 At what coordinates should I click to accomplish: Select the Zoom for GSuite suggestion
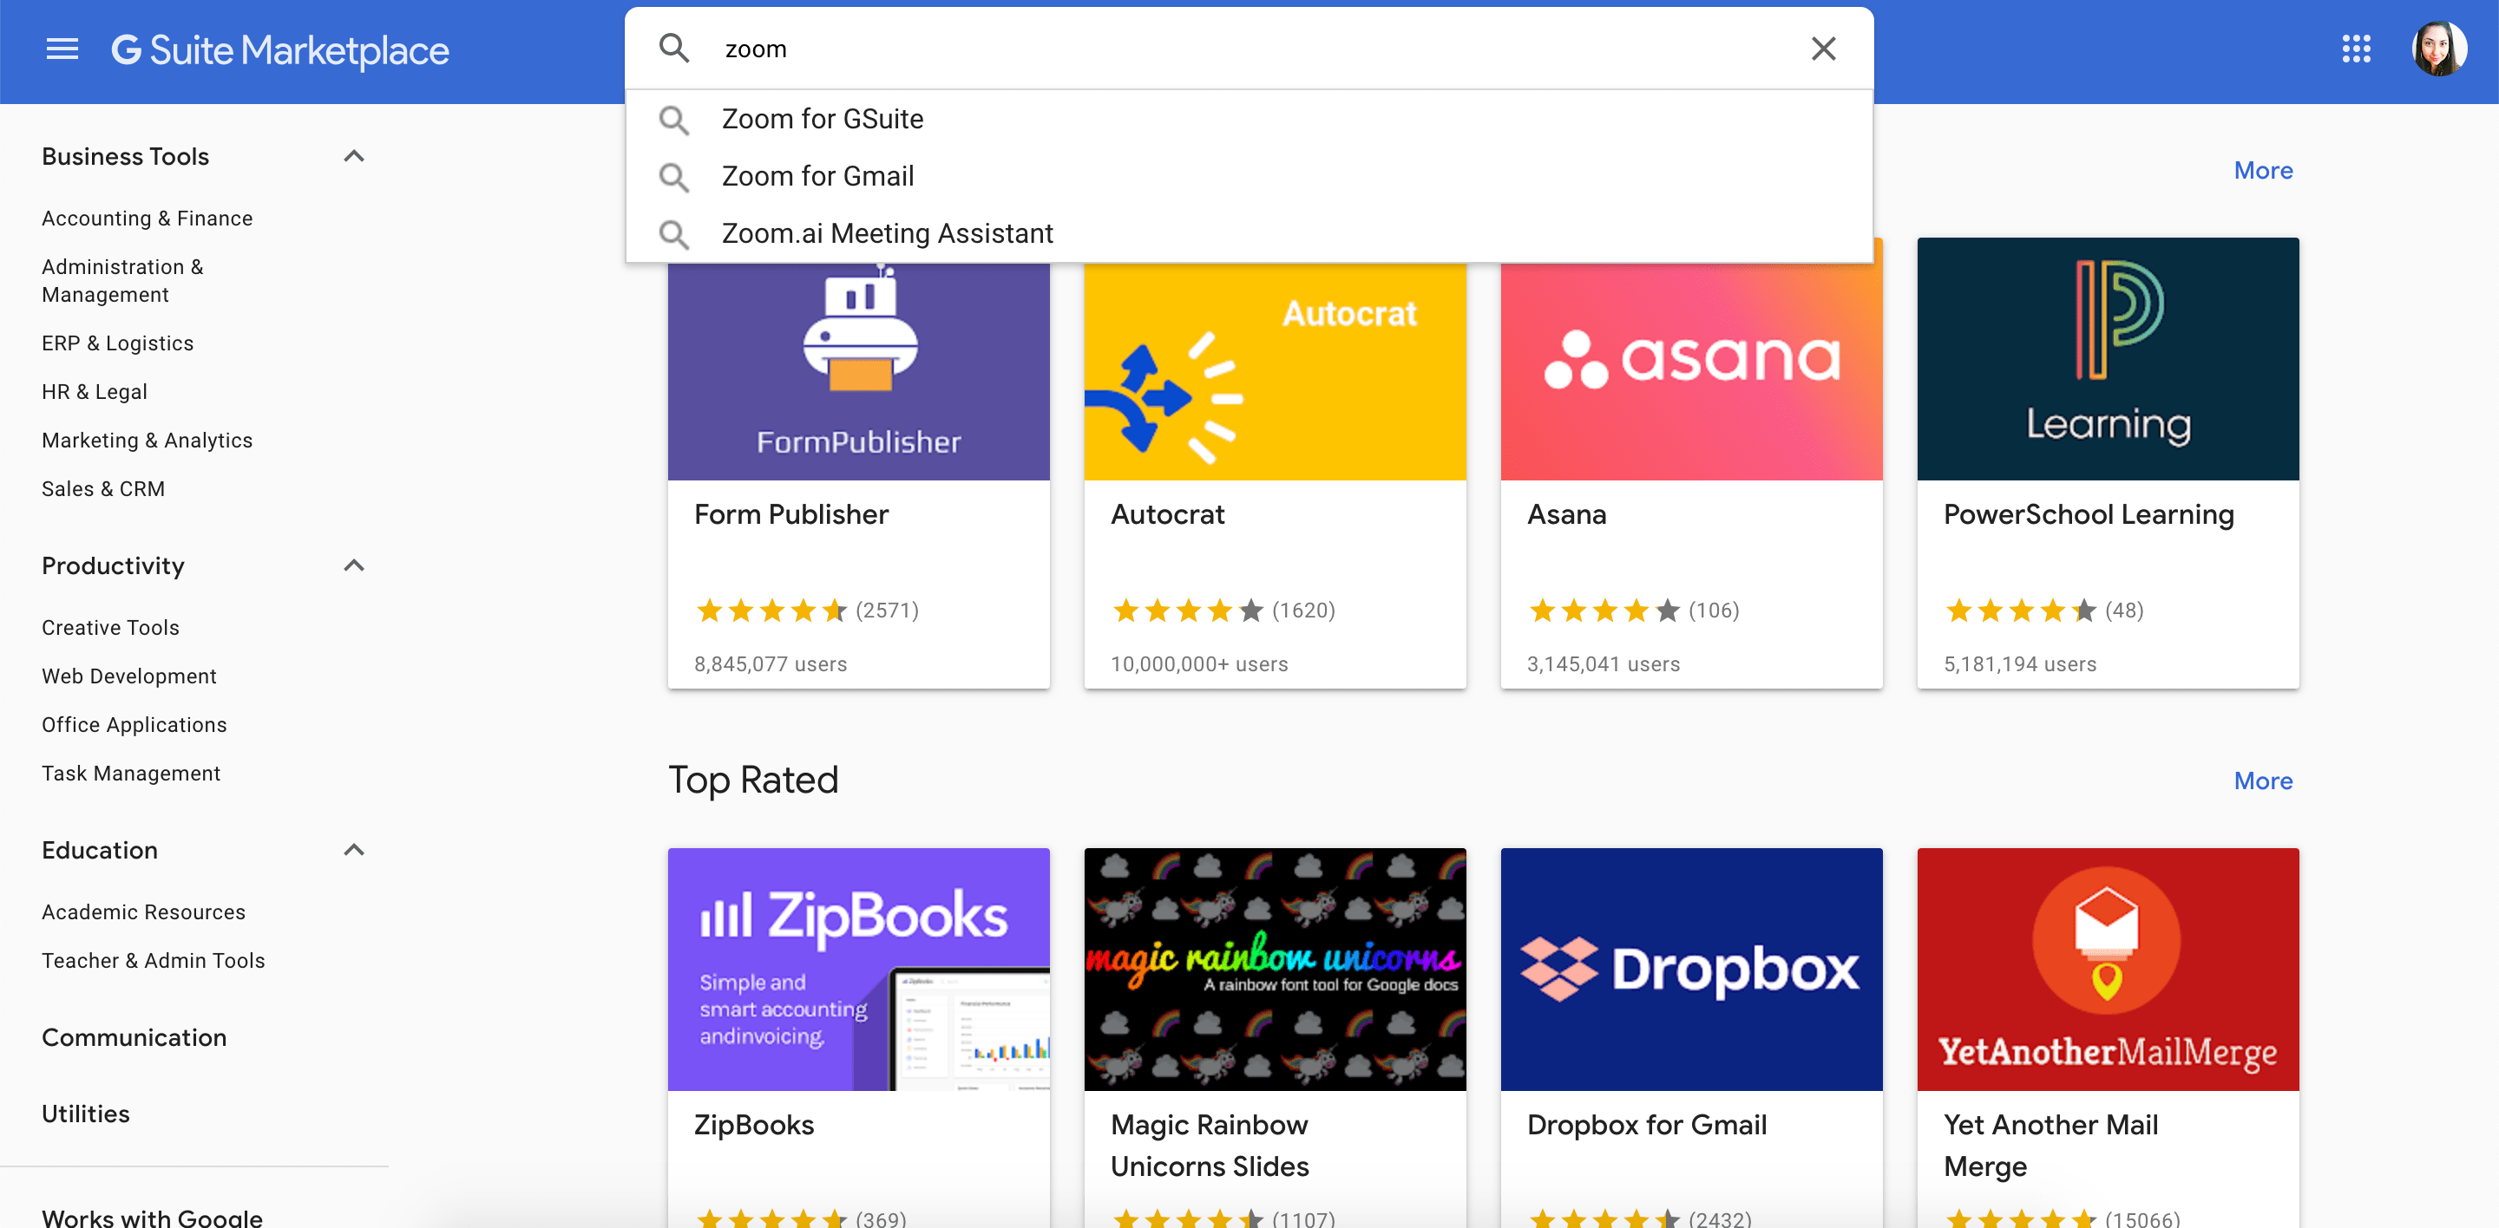coord(822,119)
